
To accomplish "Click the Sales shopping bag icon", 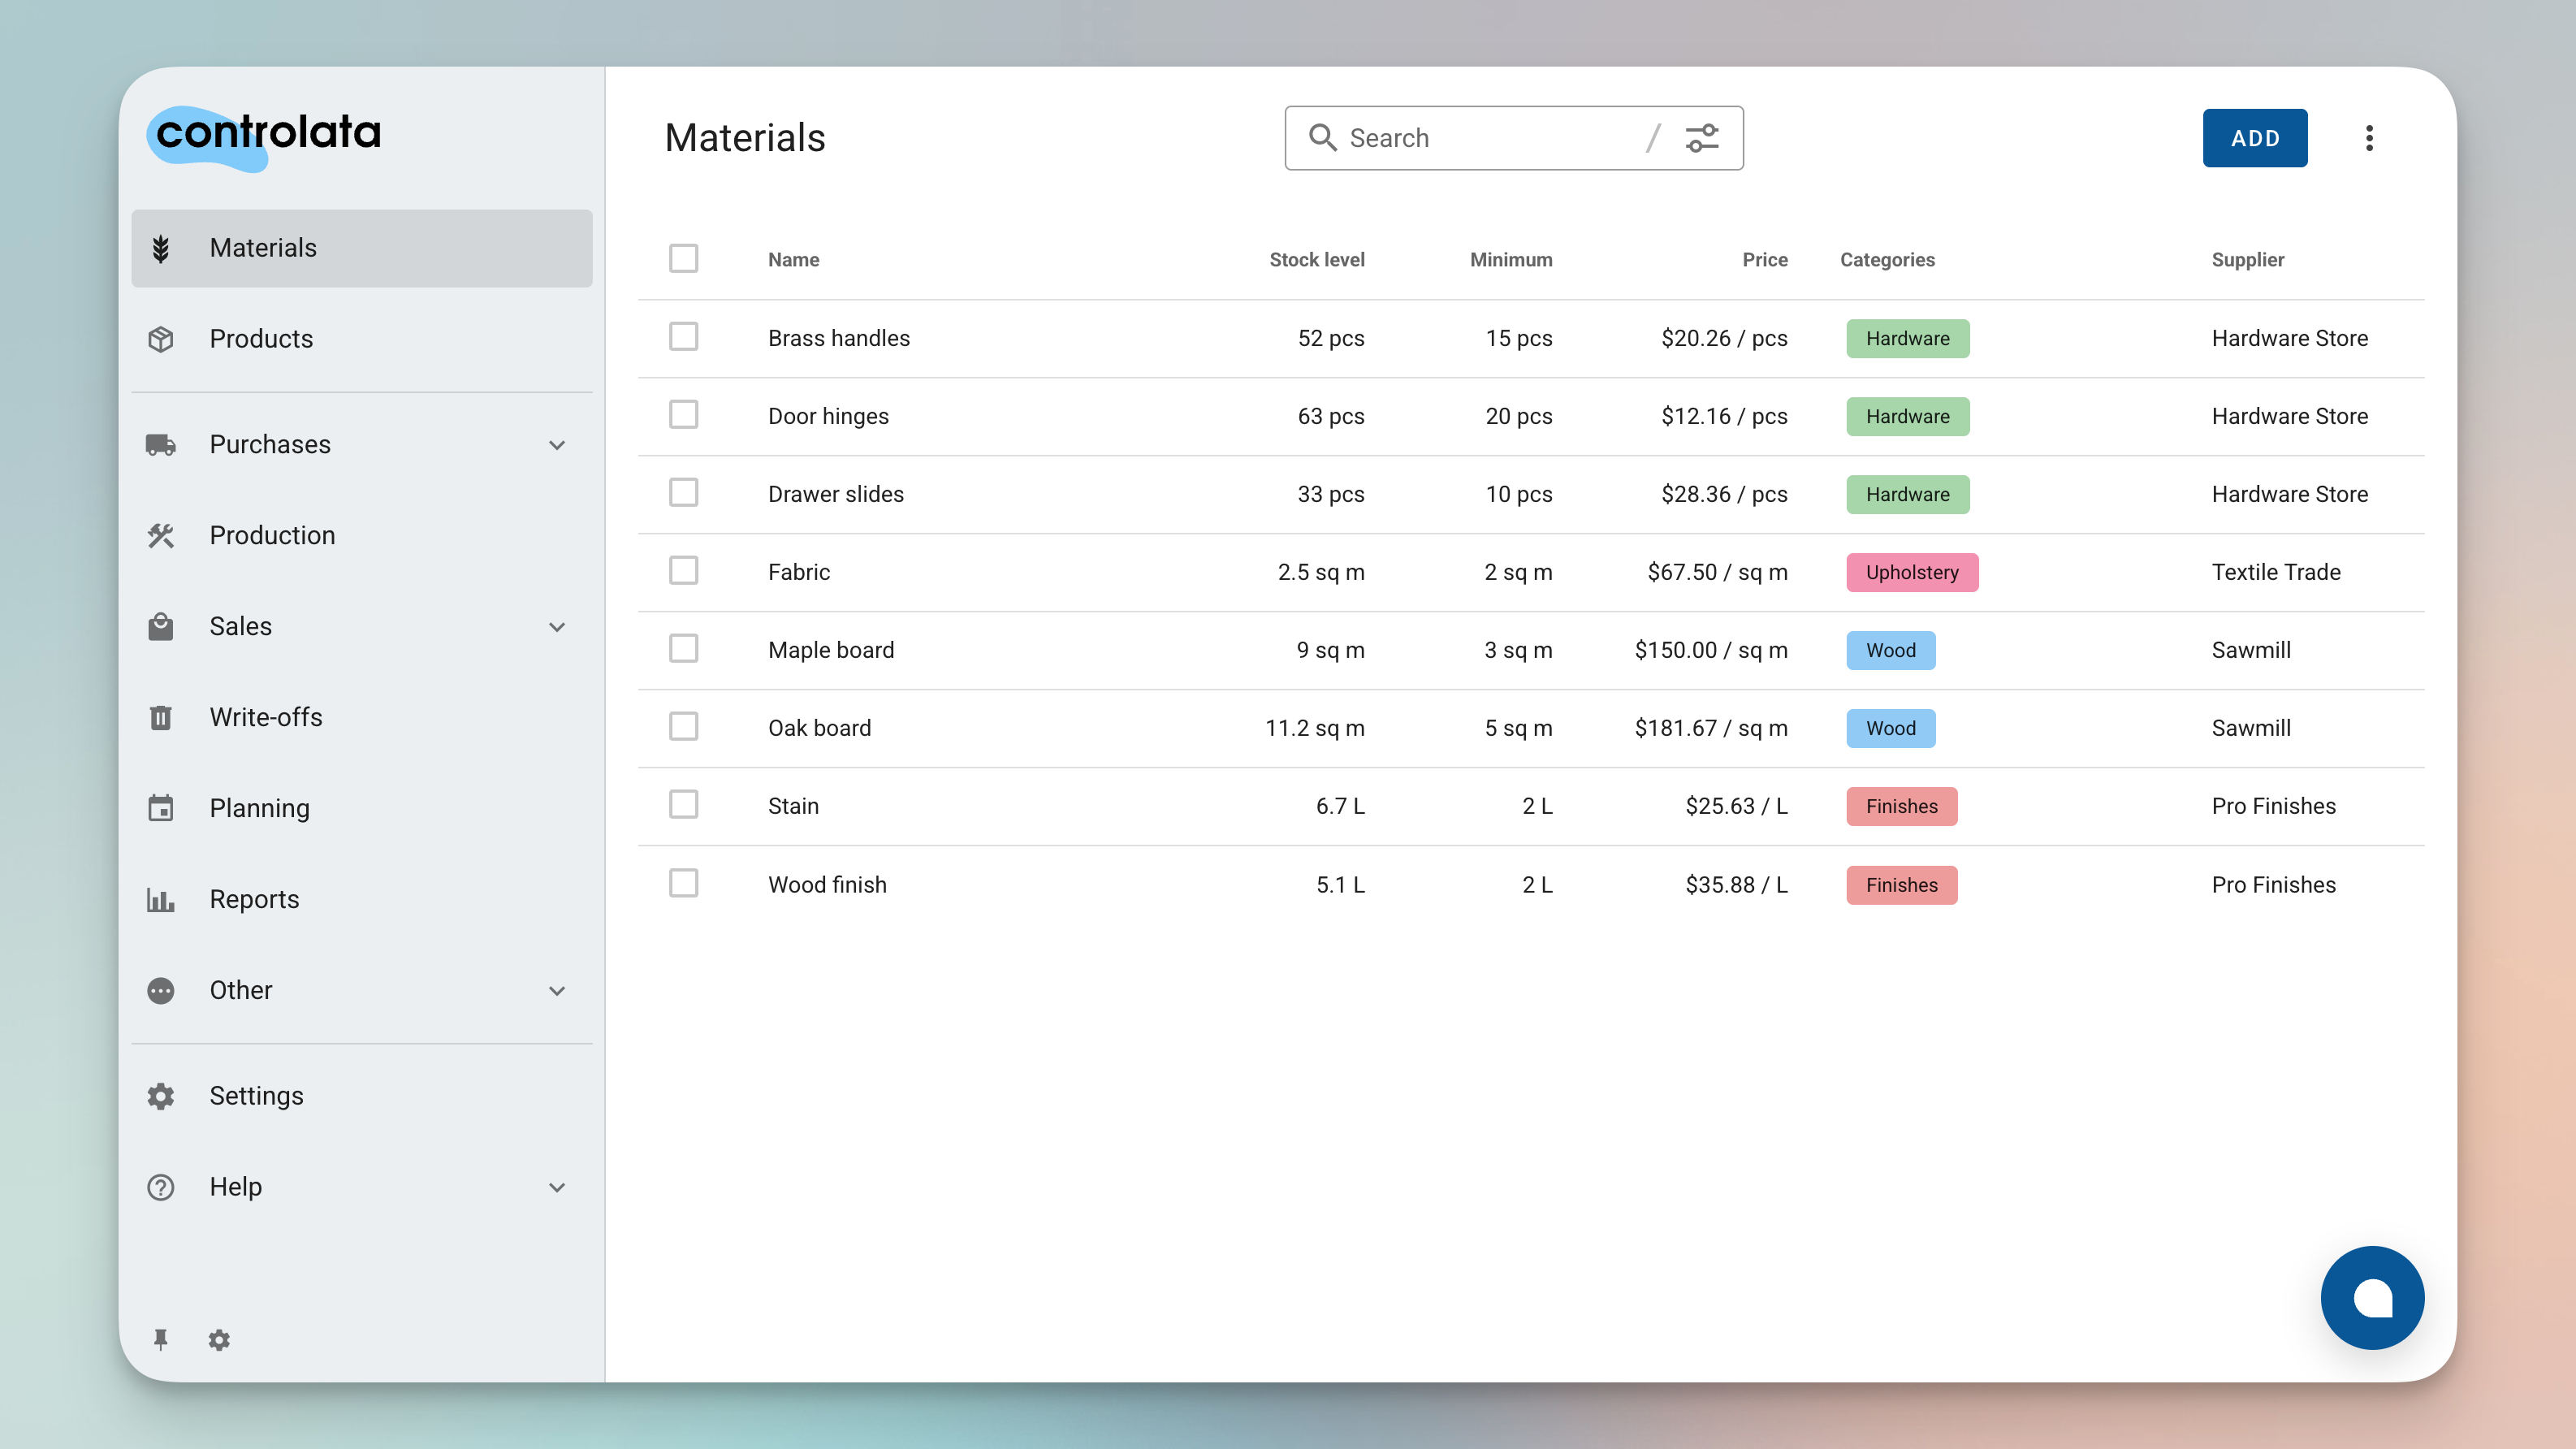I will 161,627.
